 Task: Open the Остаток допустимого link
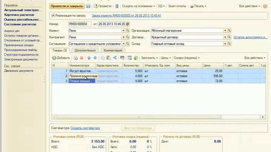point(250,37)
